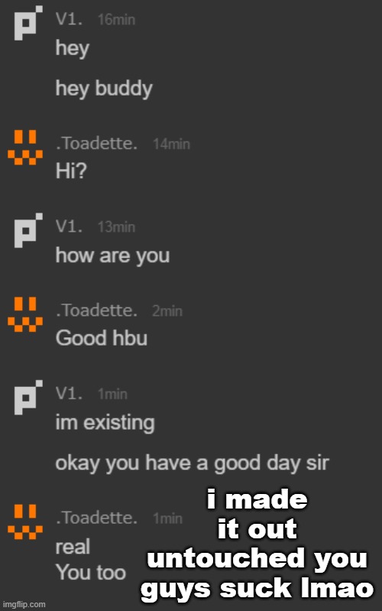
Task: Click .Toadette.'s avatar beside the 'real' message
Action: pyautogui.click(x=25, y=522)
